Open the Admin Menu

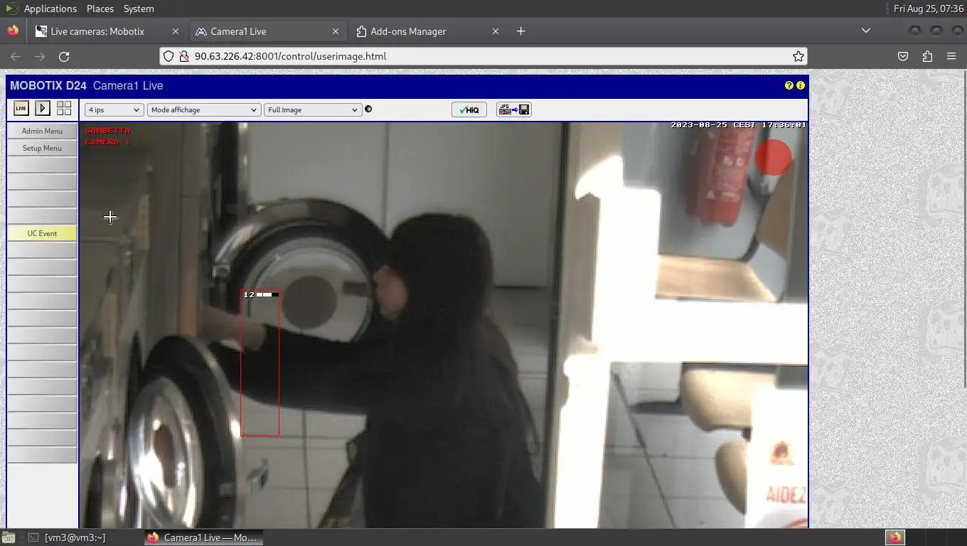coord(42,131)
